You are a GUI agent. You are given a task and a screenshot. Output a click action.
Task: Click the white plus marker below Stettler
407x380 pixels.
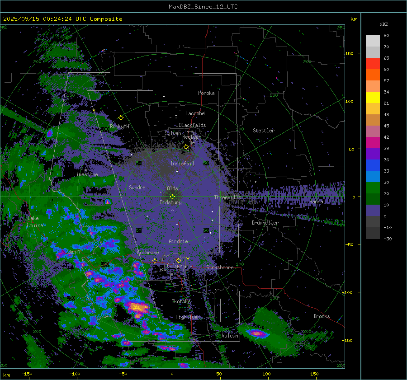256,182
